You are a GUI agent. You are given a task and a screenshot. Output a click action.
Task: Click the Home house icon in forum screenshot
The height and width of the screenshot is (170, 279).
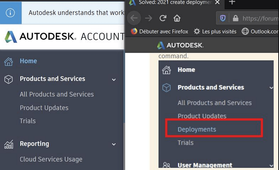pyautogui.click(x=167, y=70)
